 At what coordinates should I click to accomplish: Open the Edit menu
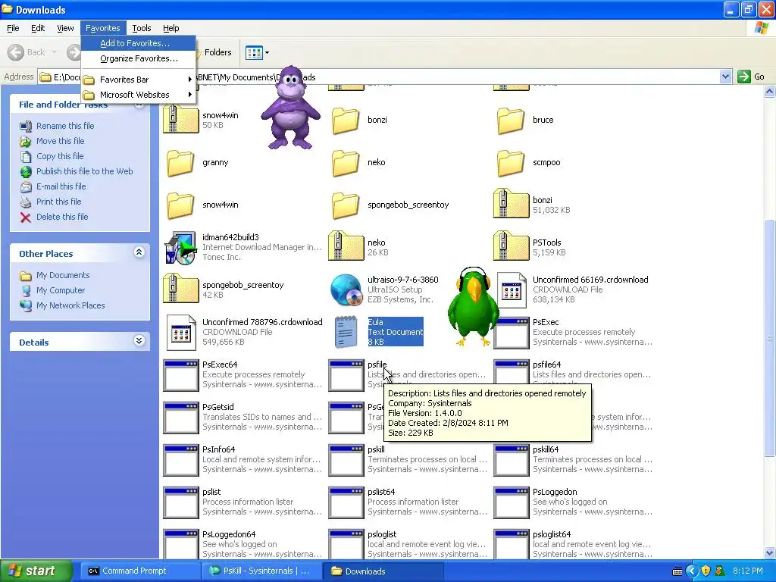(38, 28)
